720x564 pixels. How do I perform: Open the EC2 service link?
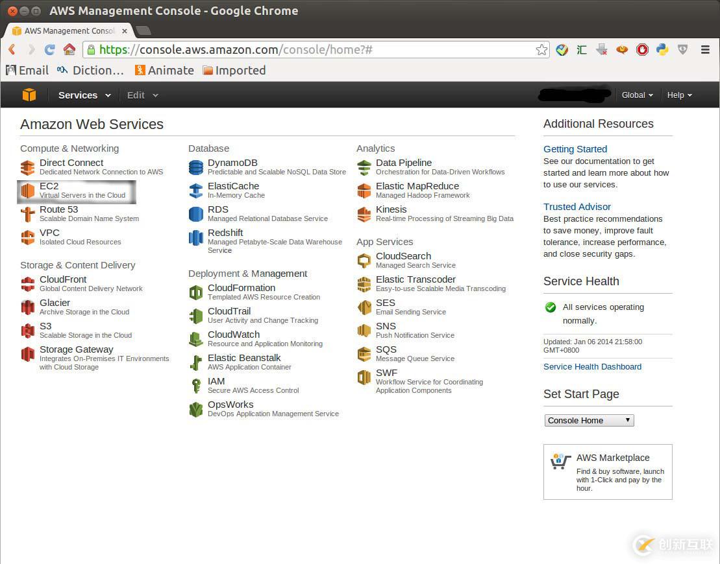49,185
